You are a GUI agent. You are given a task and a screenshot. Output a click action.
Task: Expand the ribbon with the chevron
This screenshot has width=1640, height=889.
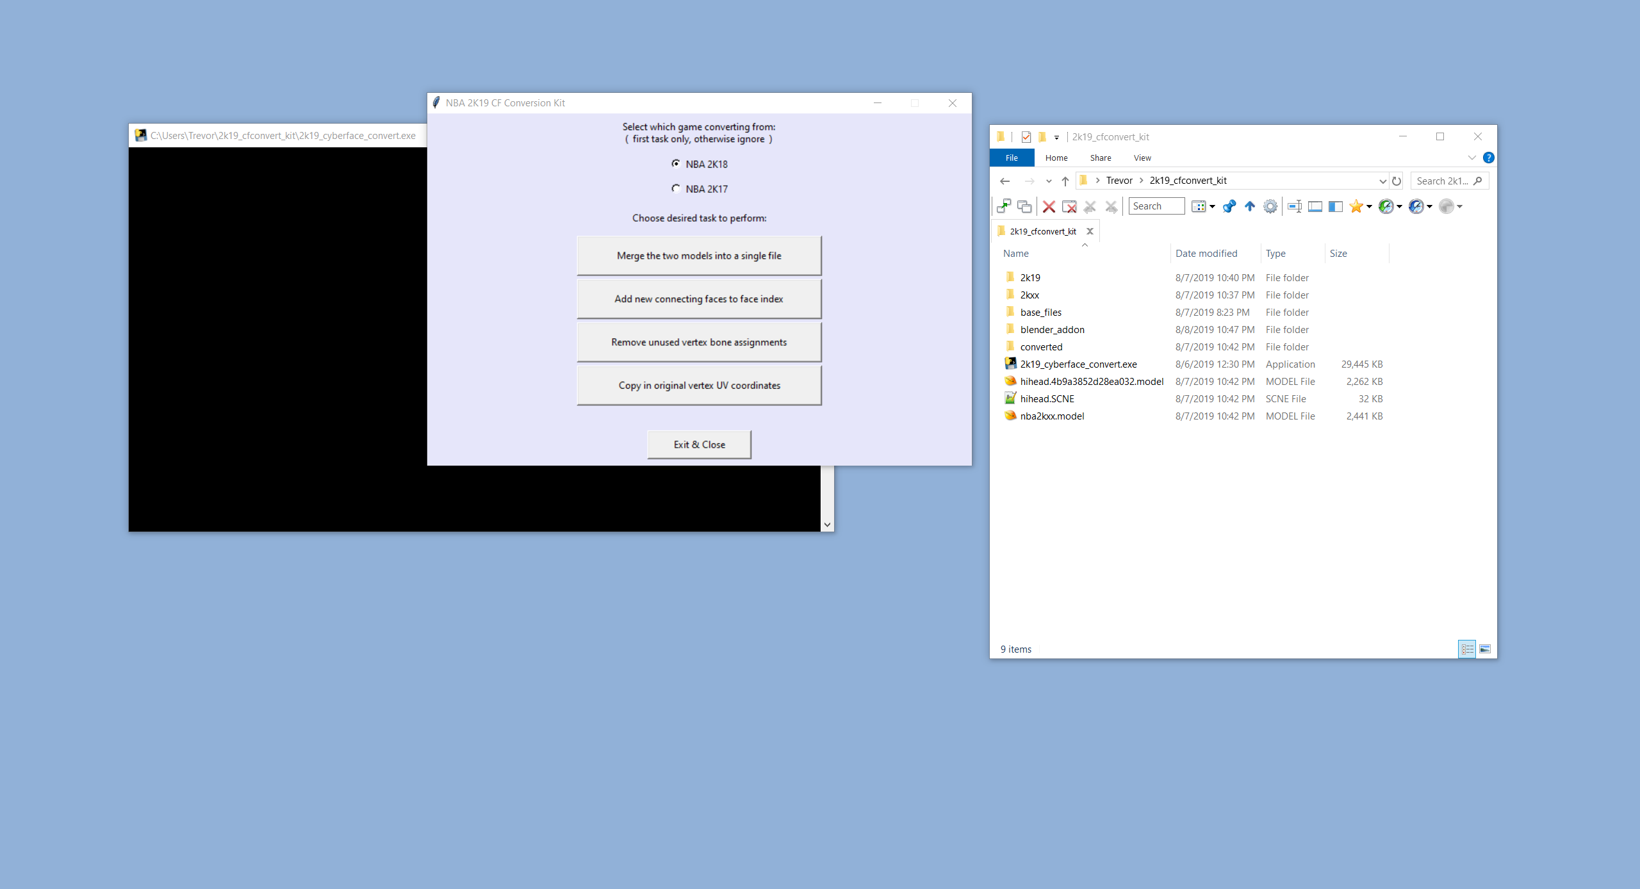(x=1472, y=158)
